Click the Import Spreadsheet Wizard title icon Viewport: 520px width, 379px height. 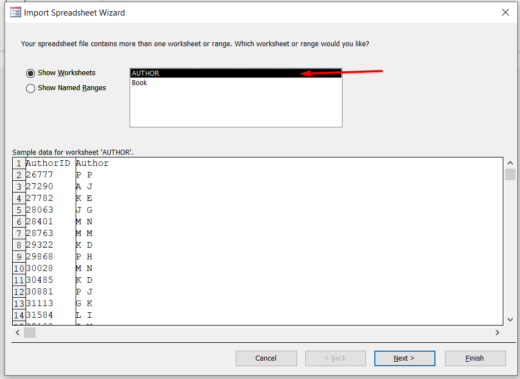pos(16,12)
